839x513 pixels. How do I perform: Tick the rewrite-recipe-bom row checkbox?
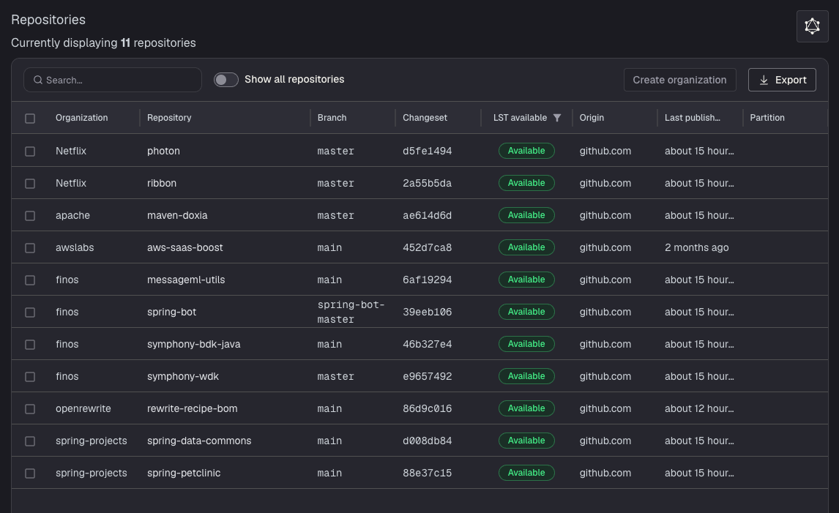[30, 408]
